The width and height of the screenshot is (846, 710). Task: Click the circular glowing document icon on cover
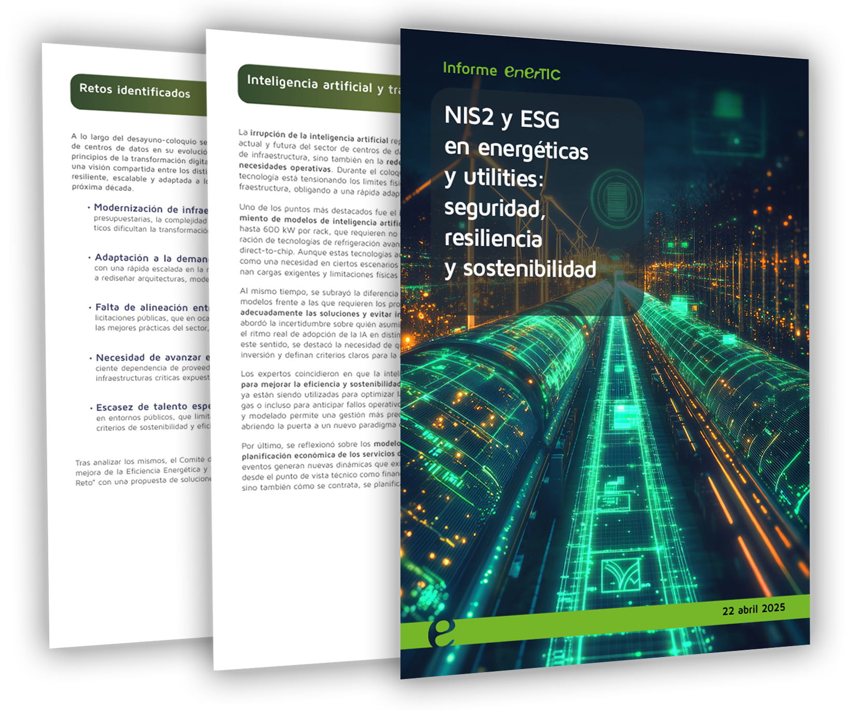pyautogui.click(x=617, y=198)
